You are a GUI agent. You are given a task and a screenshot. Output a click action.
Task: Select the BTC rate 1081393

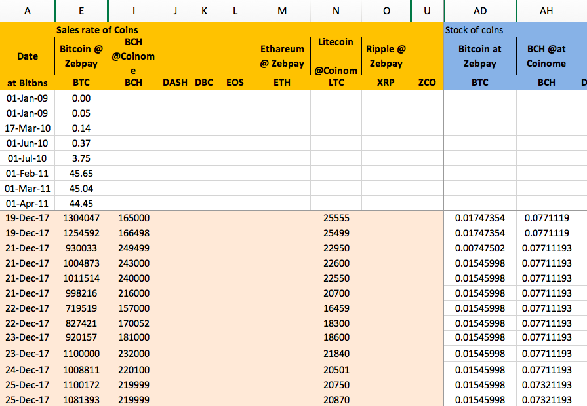tap(81, 399)
